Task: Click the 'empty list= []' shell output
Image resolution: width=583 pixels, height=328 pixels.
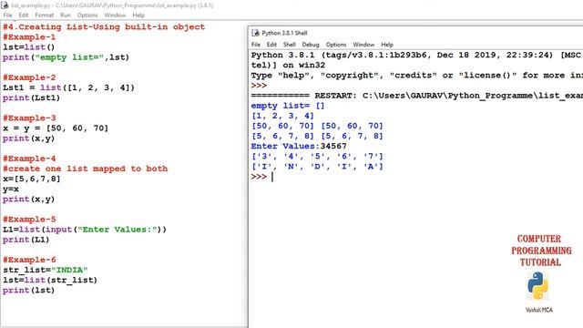Action: pos(288,106)
